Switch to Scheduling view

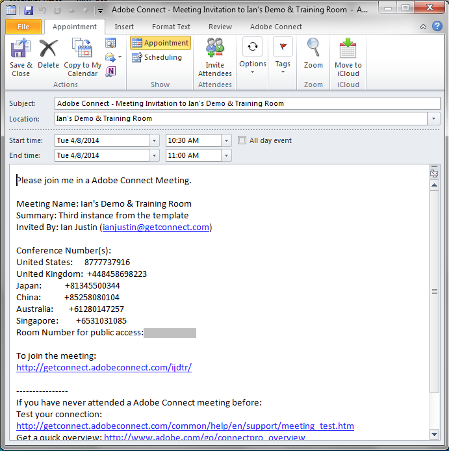coord(157,57)
